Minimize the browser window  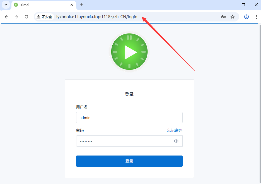point(231,5)
